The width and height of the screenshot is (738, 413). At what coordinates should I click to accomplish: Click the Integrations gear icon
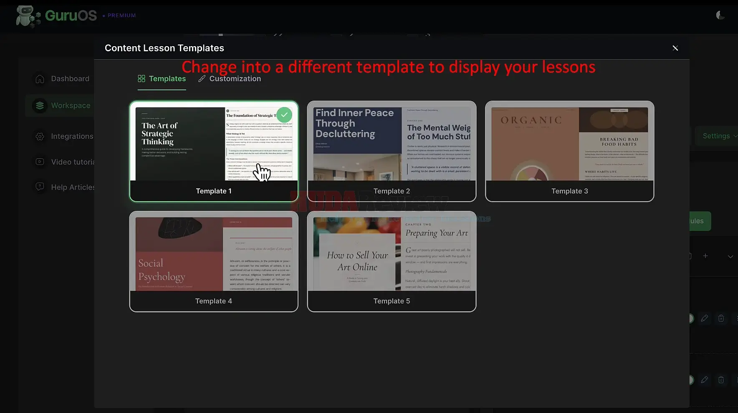40,136
